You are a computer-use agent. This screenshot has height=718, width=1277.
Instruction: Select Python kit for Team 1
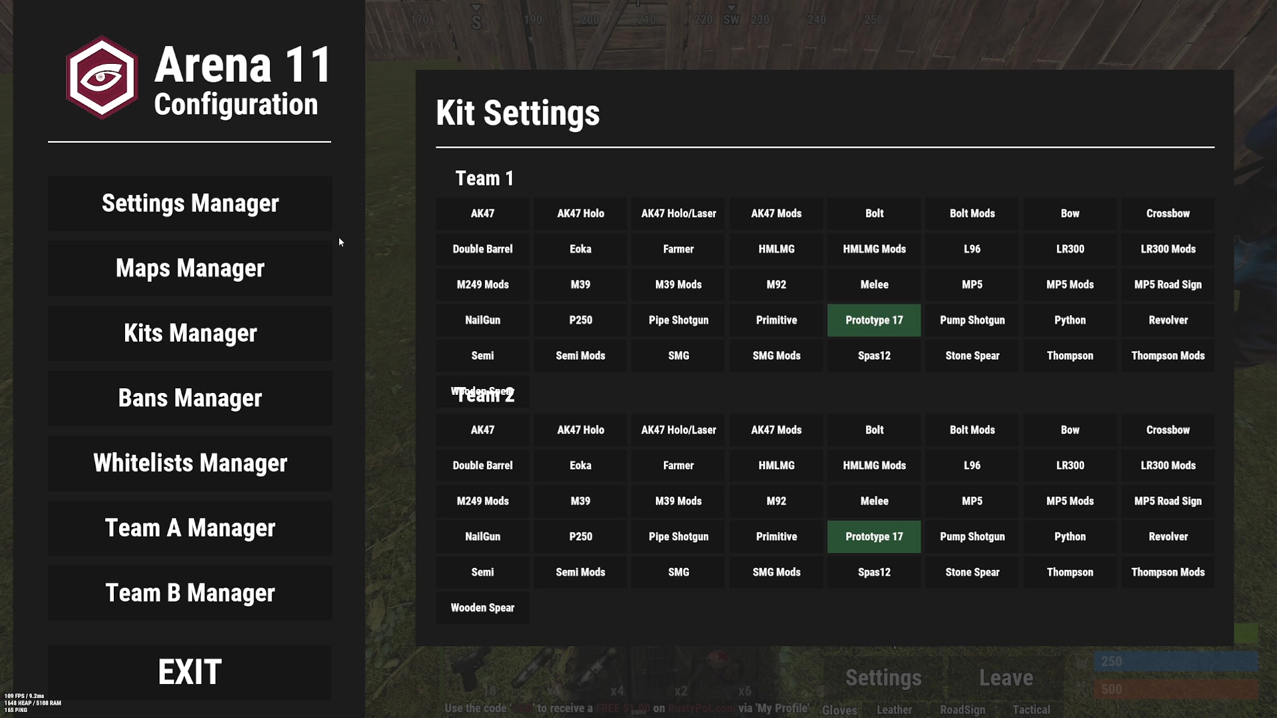point(1070,320)
